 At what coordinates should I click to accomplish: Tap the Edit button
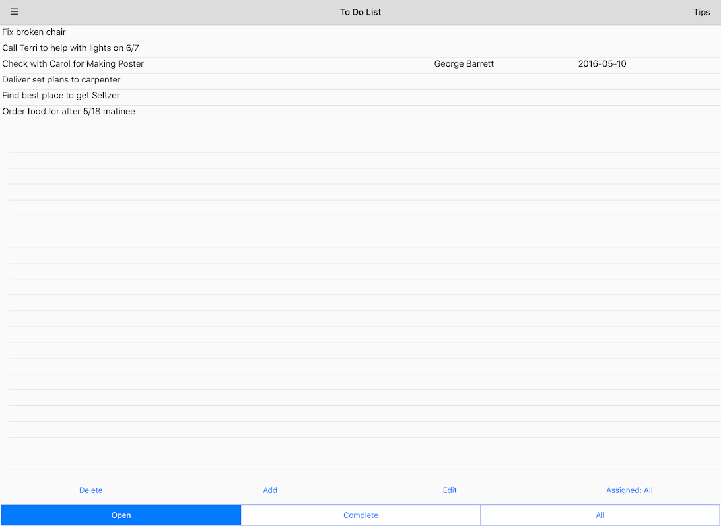449,490
